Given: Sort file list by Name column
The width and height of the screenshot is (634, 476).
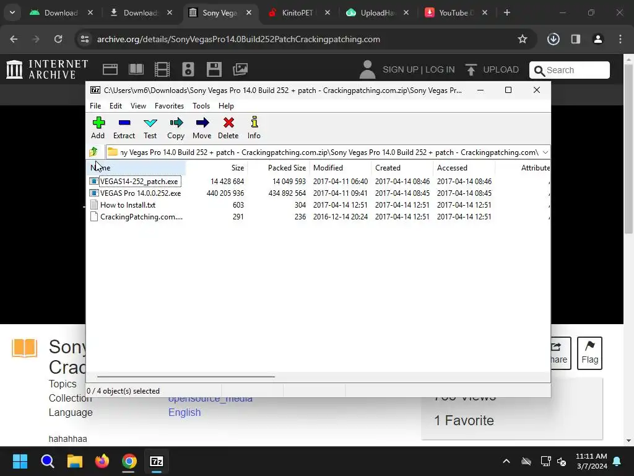Looking at the screenshot, I should click(x=136, y=167).
